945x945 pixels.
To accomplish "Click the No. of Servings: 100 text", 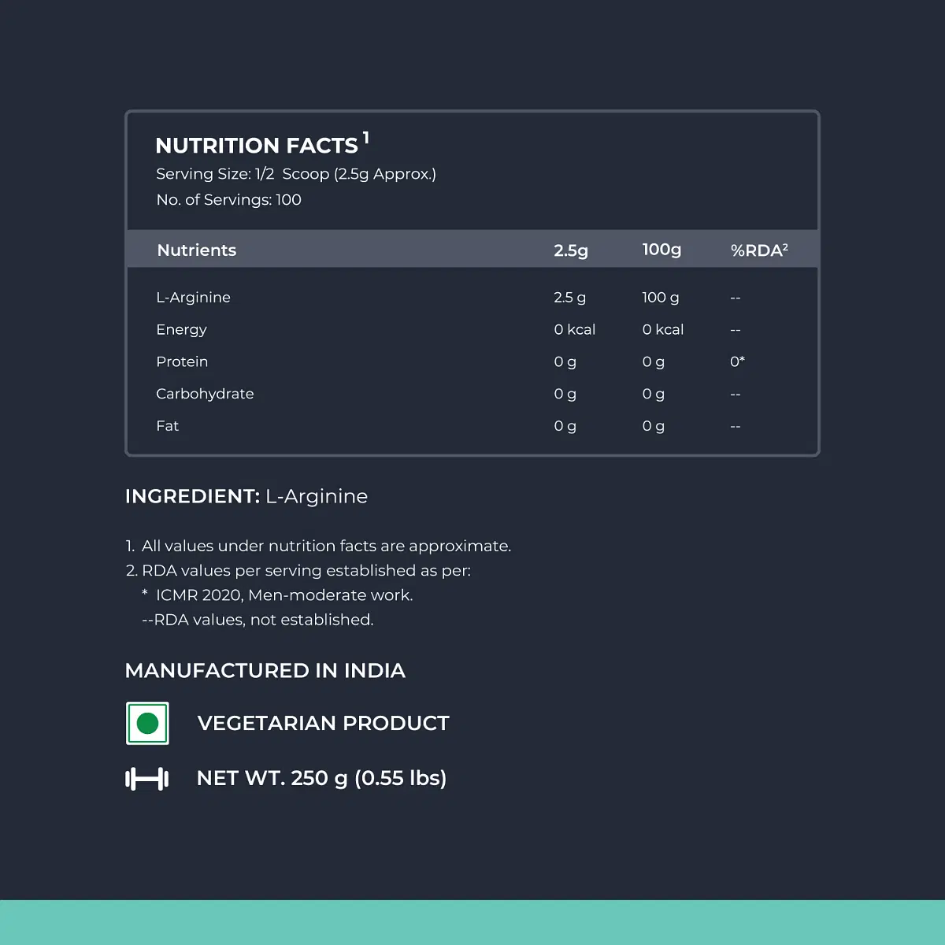I will click(x=229, y=200).
